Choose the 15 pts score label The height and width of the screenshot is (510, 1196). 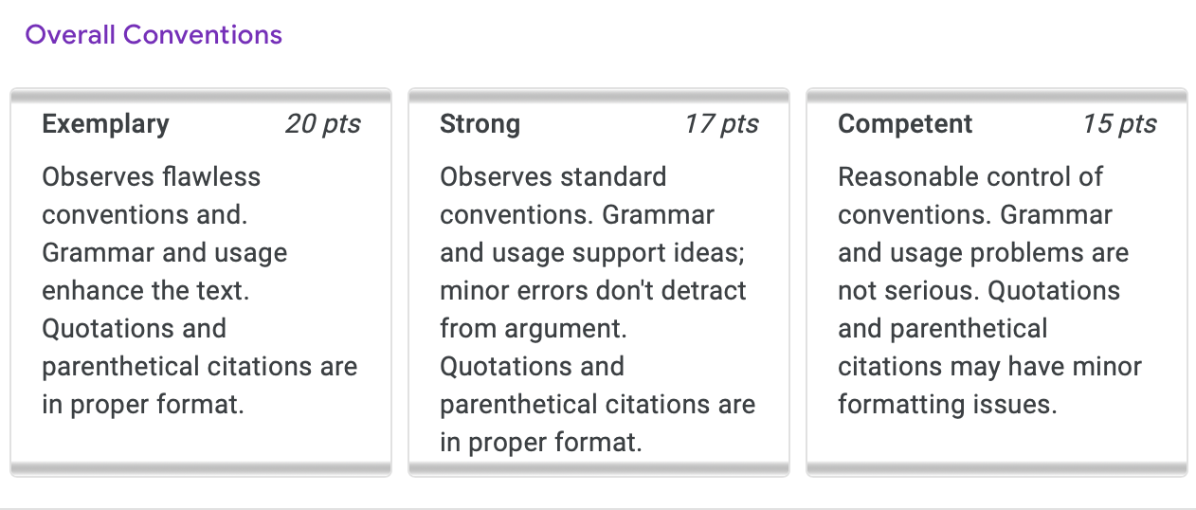pos(1119,124)
